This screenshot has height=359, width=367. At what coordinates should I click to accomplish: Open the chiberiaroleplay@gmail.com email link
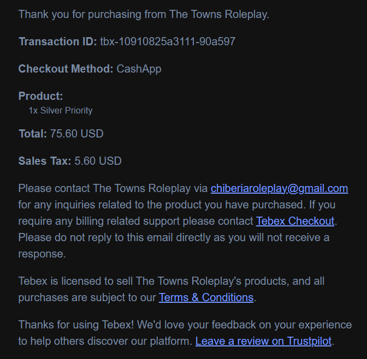[x=279, y=189]
